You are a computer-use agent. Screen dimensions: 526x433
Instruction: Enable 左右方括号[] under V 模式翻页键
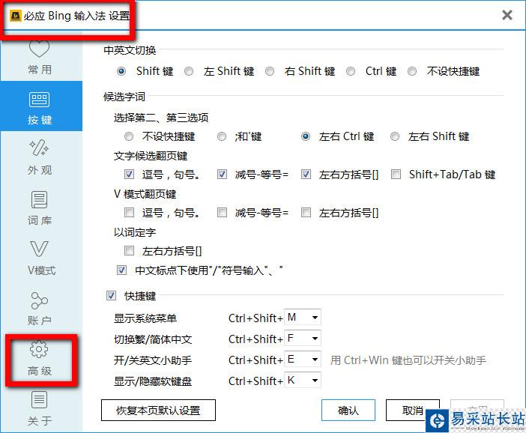point(306,212)
